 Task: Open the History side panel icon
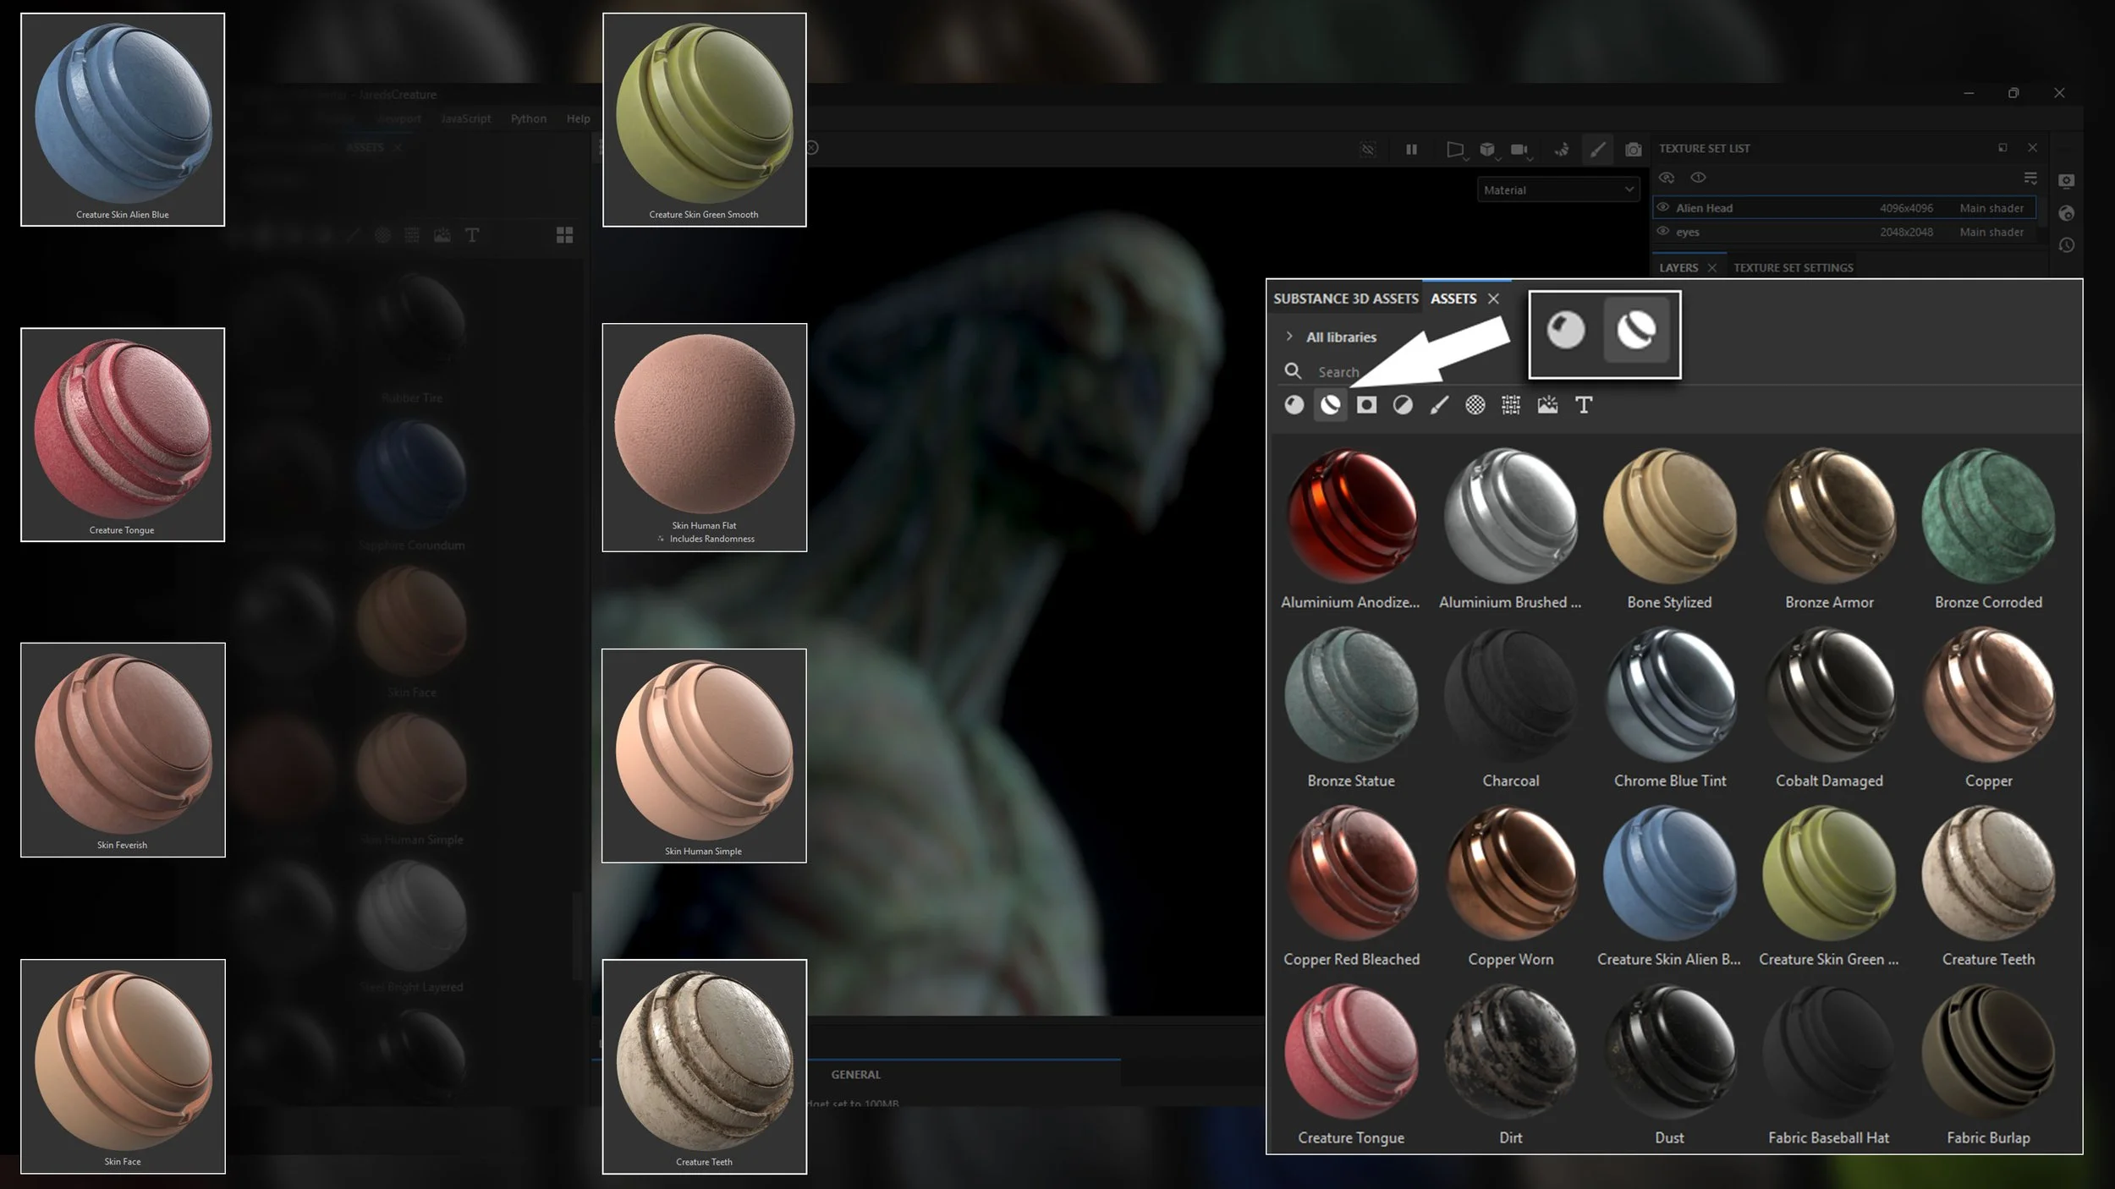click(x=2066, y=245)
